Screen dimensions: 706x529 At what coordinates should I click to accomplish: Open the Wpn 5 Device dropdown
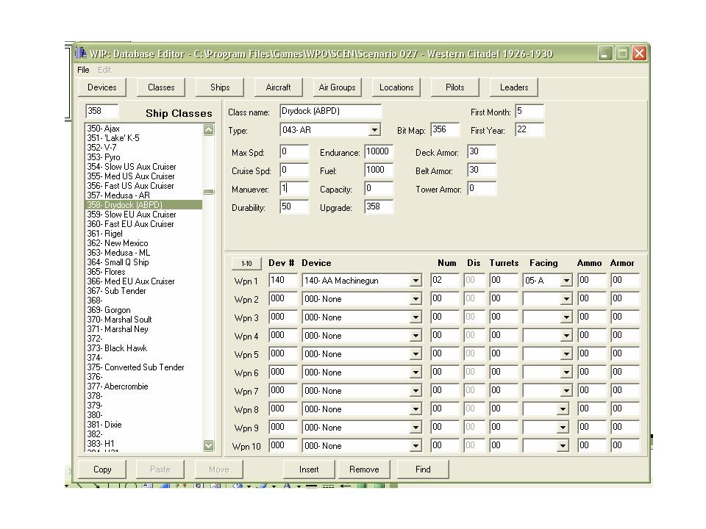coord(416,354)
